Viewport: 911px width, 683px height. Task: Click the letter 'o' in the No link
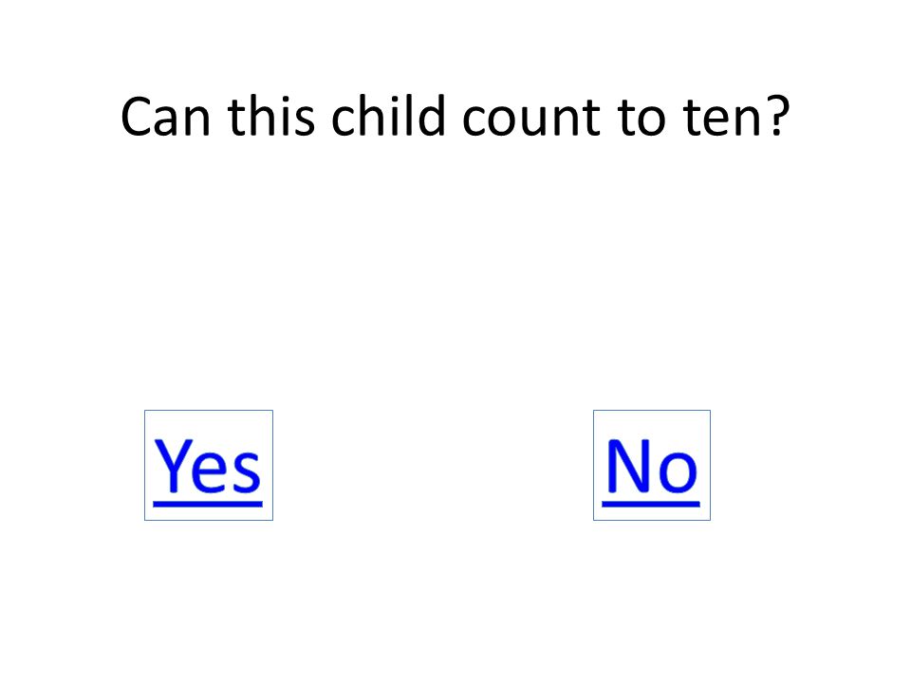[678, 471]
